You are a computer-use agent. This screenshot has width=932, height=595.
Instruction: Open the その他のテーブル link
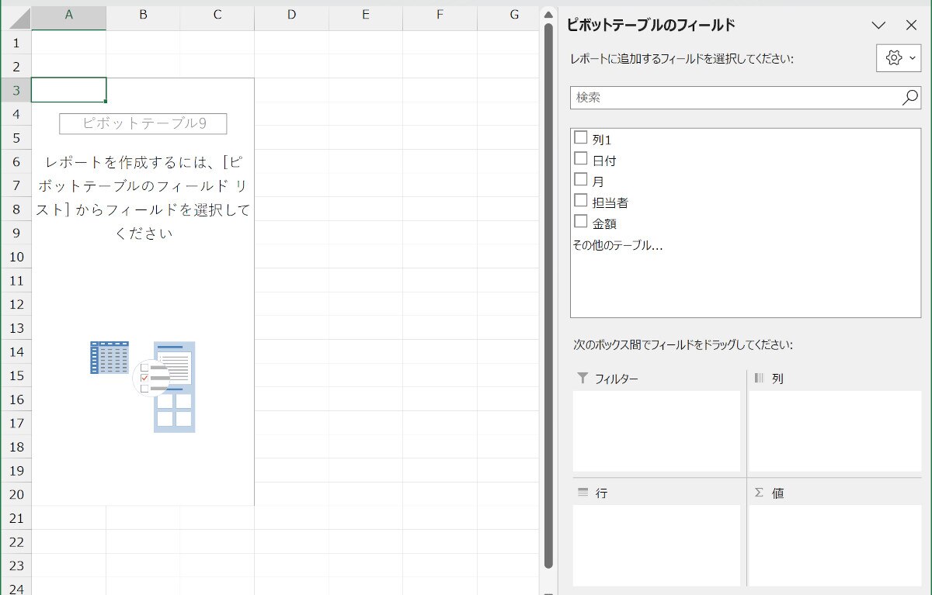617,245
